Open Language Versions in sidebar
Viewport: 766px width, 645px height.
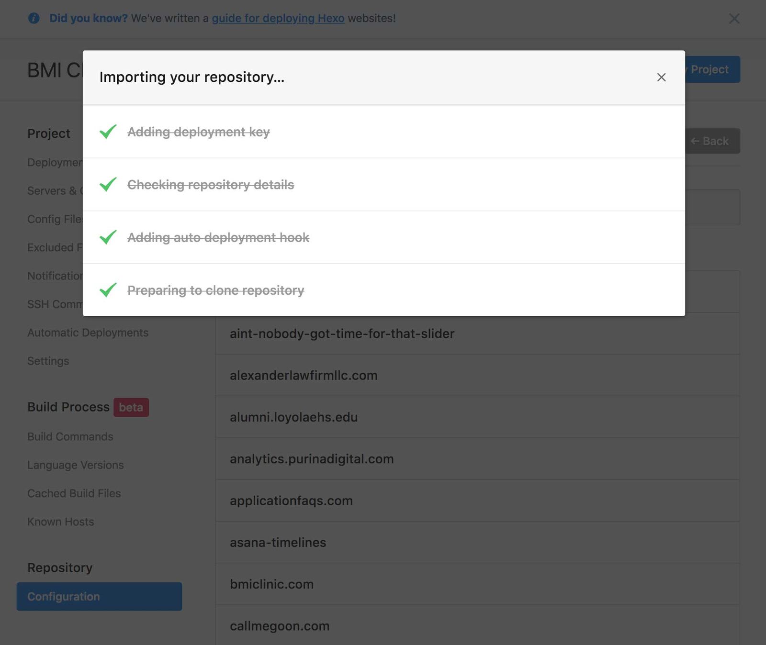click(76, 465)
